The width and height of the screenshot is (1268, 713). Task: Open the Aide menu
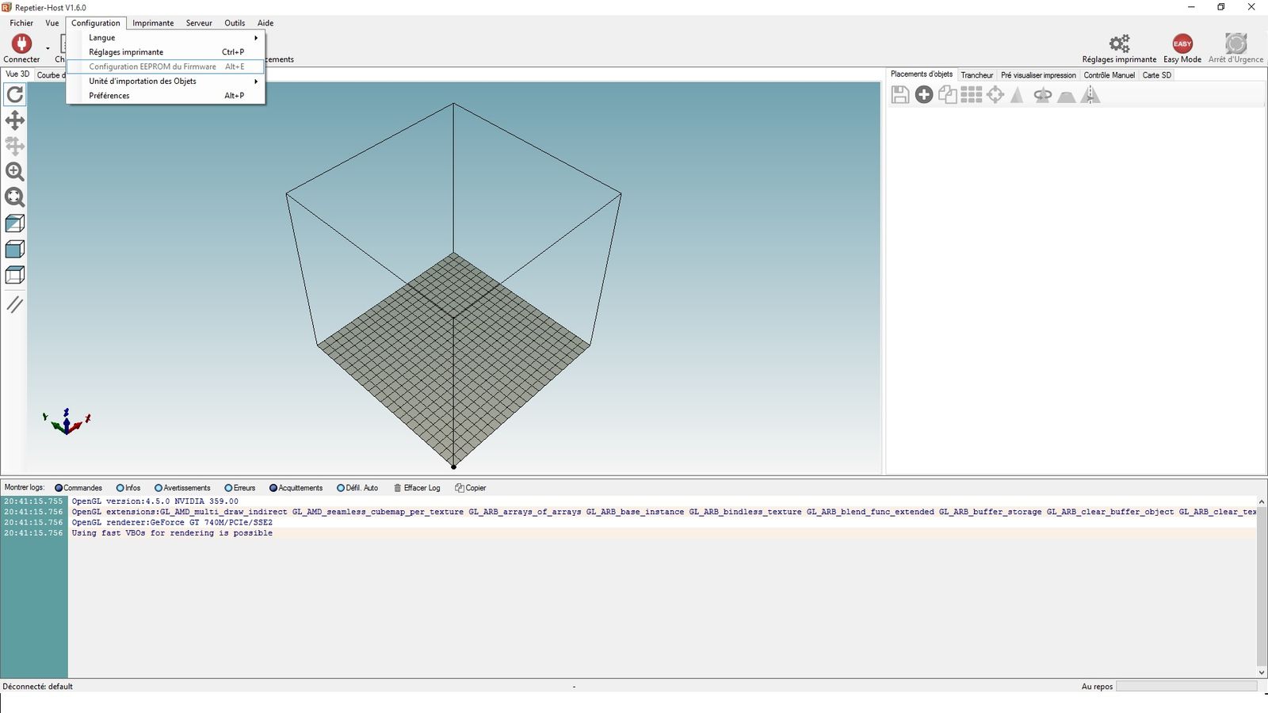pyautogui.click(x=265, y=23)
